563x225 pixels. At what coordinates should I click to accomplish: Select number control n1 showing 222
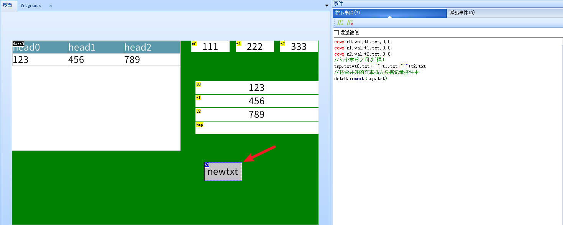coord(254,46)
